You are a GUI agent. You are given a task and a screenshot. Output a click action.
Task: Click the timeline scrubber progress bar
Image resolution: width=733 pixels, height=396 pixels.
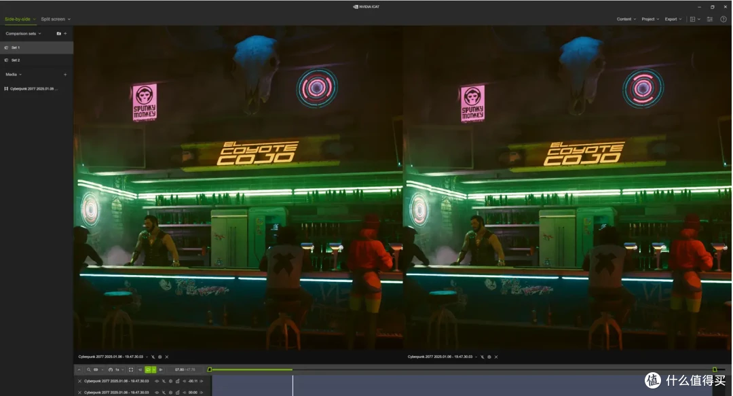click(462, 370)
